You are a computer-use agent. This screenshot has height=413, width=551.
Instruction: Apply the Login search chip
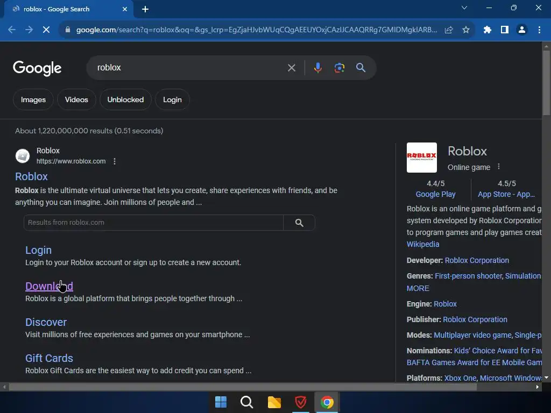click(x=173, y=99)
